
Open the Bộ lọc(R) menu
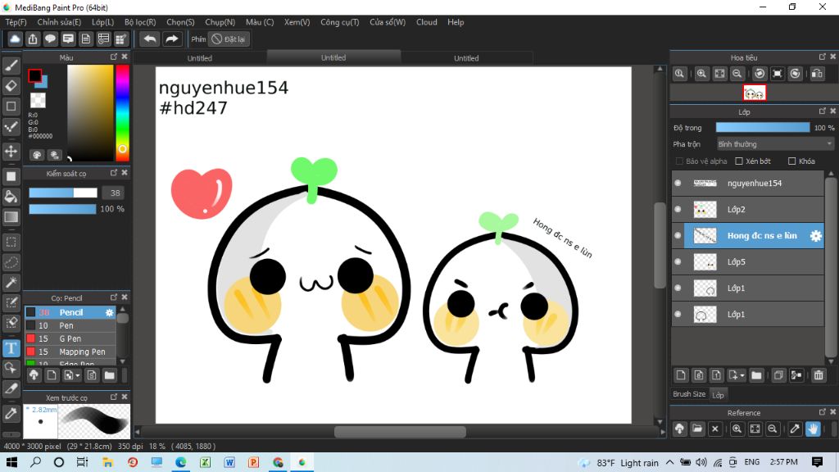tap(140, 22)
